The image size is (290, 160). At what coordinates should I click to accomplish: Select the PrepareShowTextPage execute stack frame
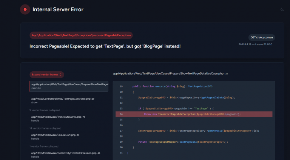click(x=69, y=86)
